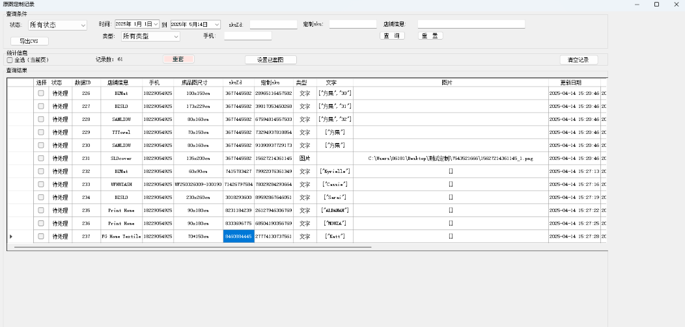Click into the 定制sku text field
Image resolution: width=685 pixels, height=327 pixels.
(352, 25)
